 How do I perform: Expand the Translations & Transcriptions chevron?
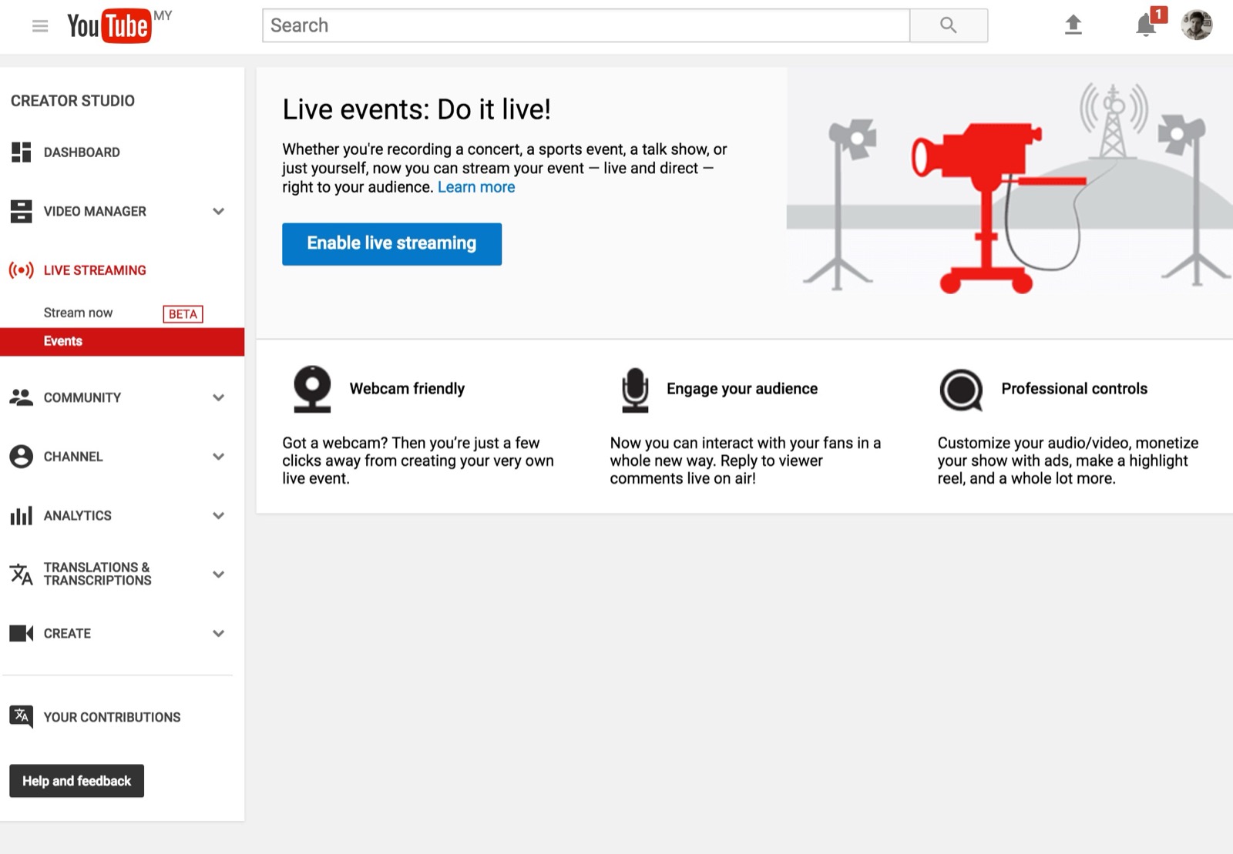pyautogui.click(x=219, y=574)
